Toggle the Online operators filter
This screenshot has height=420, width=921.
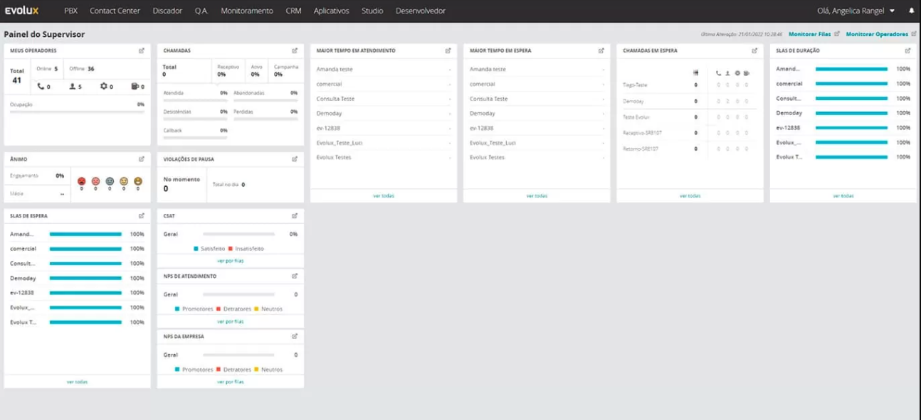[x=46, y=69]
